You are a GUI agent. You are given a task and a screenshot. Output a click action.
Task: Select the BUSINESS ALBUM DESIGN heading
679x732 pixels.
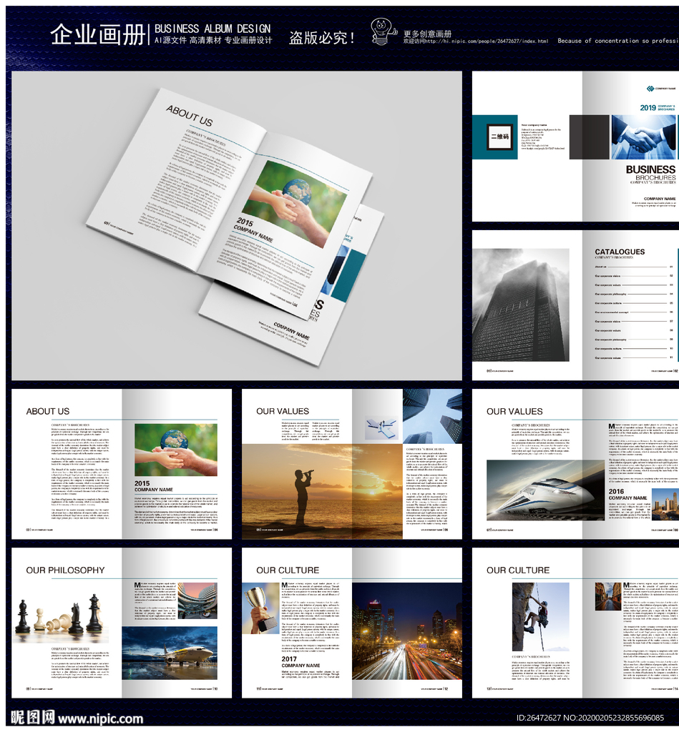tap(213, 29)
